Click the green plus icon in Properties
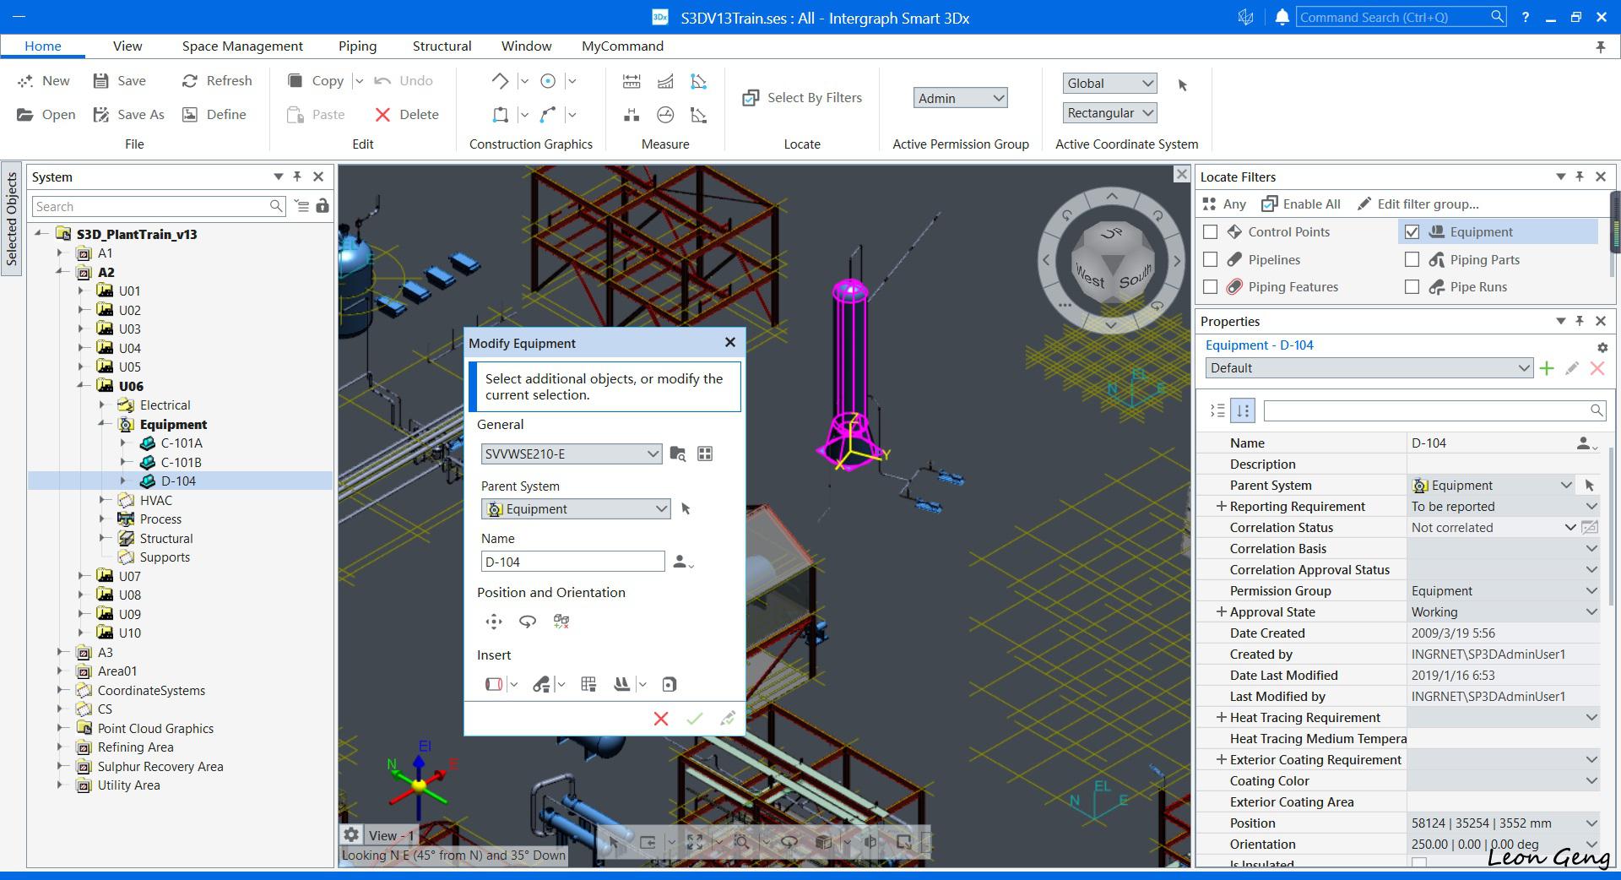1621x880 pixels. click(1547, 368)
